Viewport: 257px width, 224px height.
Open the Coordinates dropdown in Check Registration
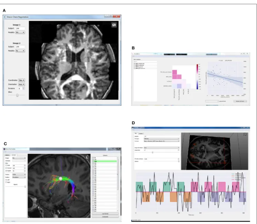tap(22, 80)
